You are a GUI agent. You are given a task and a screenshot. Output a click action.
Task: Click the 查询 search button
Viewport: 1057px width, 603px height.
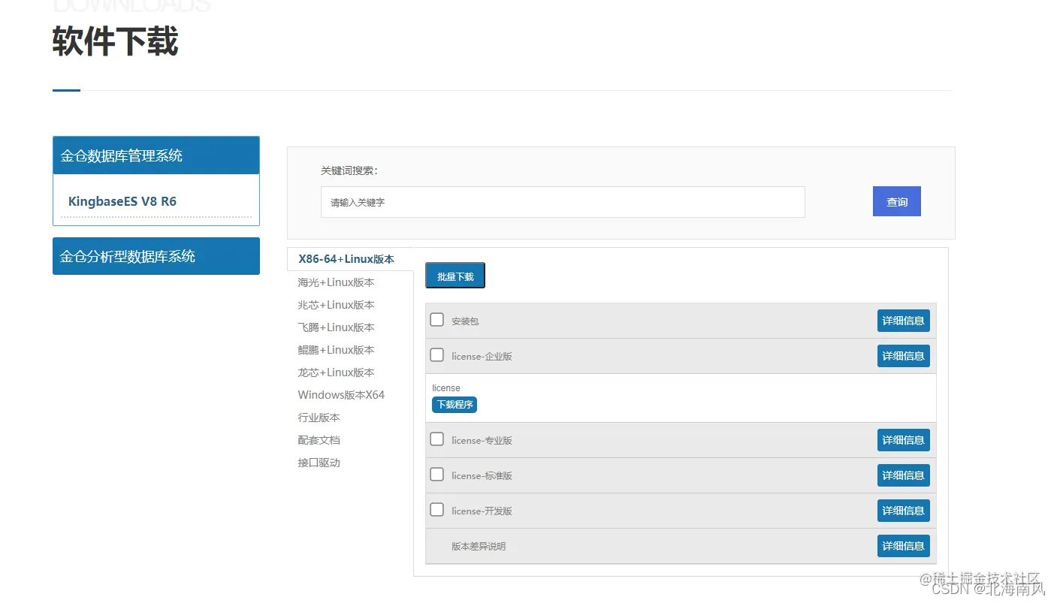coord(897,202)
